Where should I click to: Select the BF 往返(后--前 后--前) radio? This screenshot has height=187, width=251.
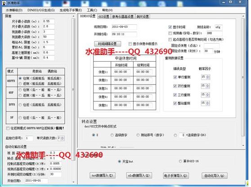coord(20,118)
